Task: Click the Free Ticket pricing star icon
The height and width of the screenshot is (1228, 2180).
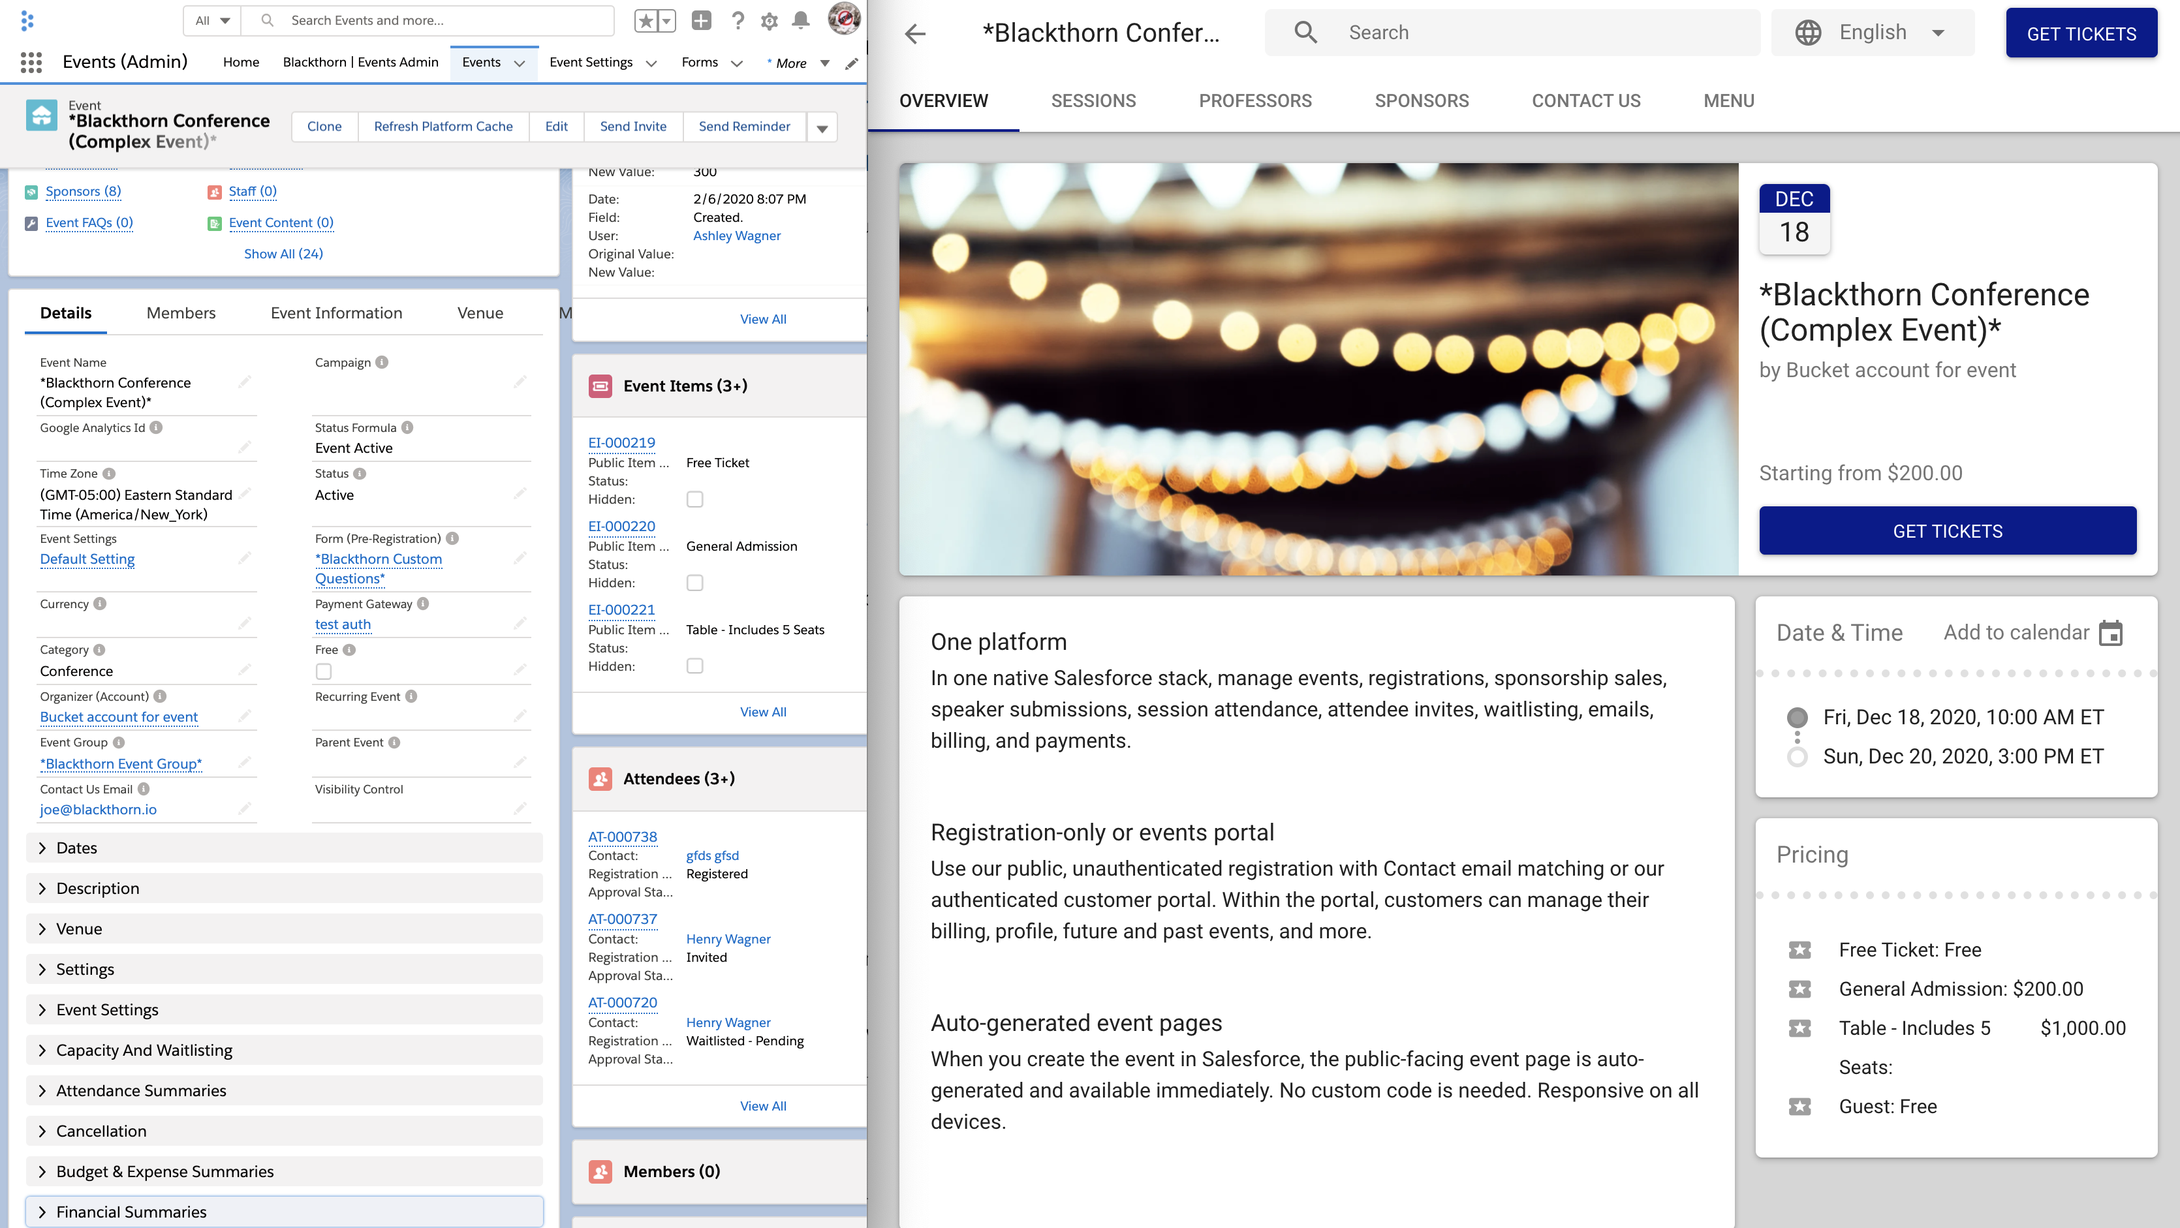Action: (x=1800, y=950)
